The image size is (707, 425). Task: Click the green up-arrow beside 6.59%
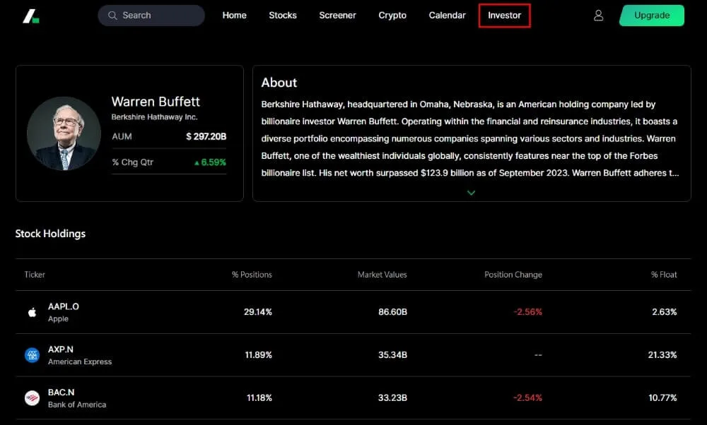[197, 162]
